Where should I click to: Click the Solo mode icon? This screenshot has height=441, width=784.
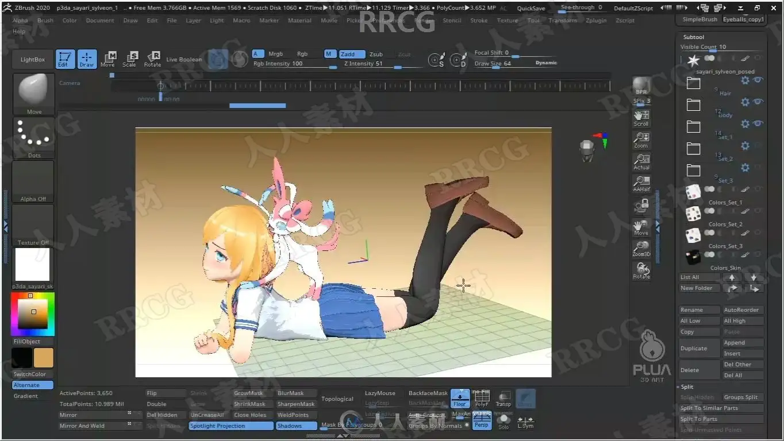[x=504, y=421]
